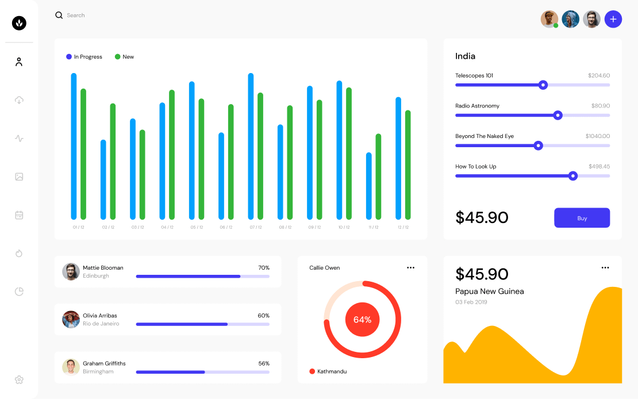Open the image gallery sidebar icon
The width and height of the screenshot is (638, 399).
point(19,177)
